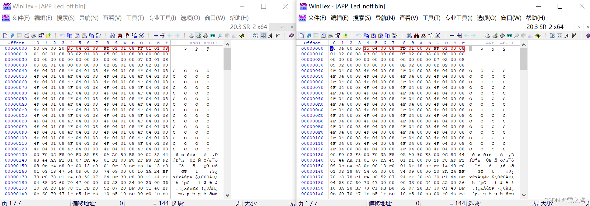The width and height of the screenshot is (590, 206).
Task: Click scroll-down arrow in APP_Led_off.bin hex view
Action: coord(227,195)
